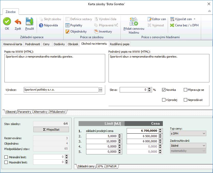Decrease Maximální limit value
The image size is (213, 173).
pos(66,163)
